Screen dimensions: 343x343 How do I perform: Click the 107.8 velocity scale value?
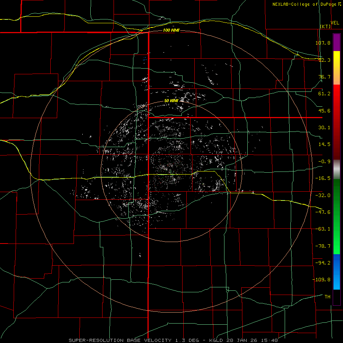323,43
